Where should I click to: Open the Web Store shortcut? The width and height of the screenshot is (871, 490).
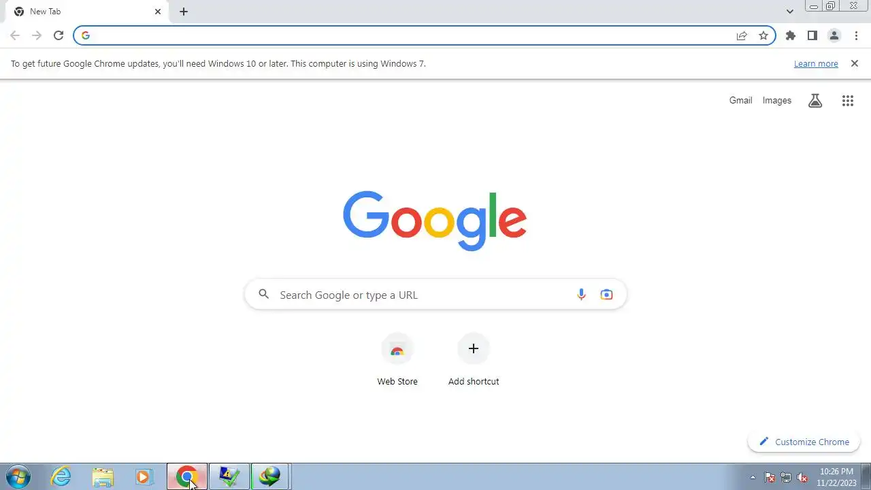(x=397, y=360)
